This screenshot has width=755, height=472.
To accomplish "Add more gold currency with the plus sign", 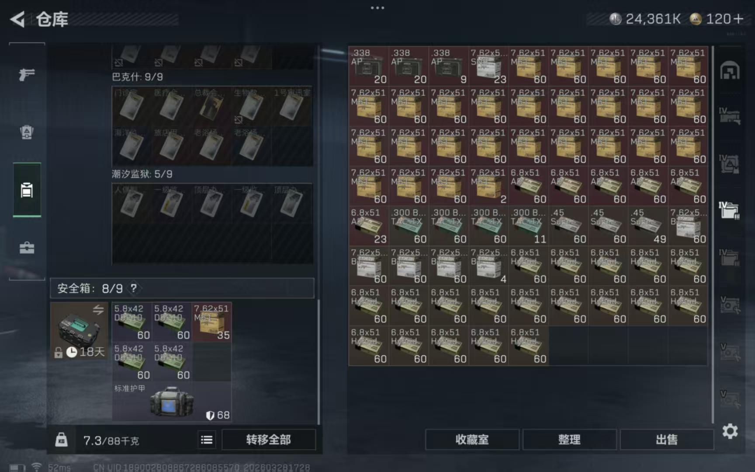I will tap(738, 19).
